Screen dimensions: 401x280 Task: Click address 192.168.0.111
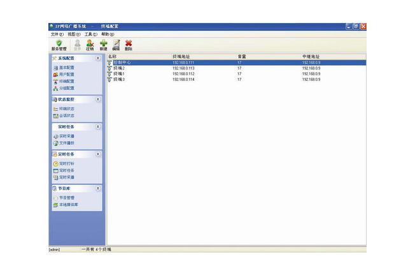pos(183,63)
